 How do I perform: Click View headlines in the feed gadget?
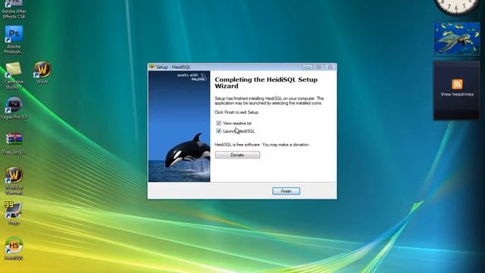coord(457,94)
